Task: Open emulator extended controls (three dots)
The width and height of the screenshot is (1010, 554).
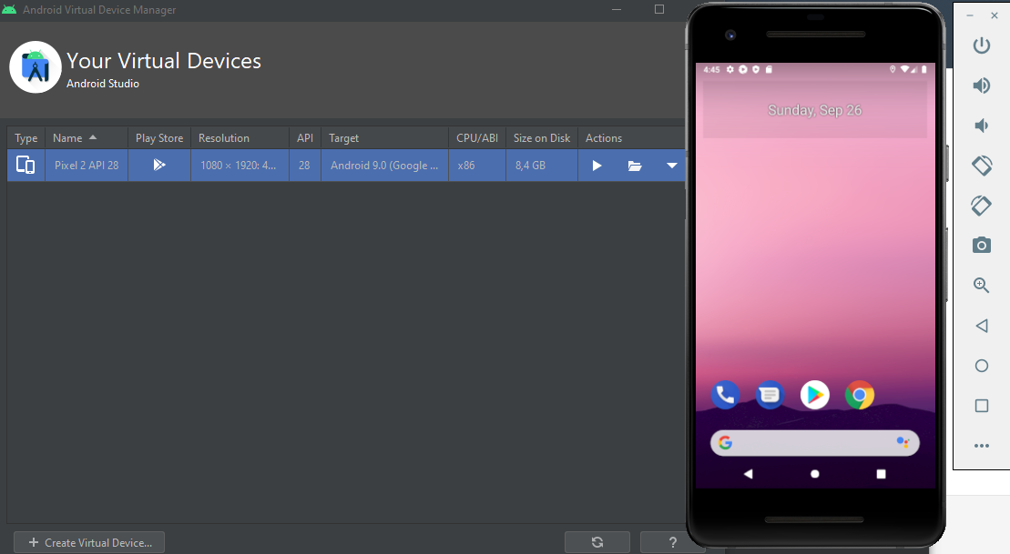Action: coord(981,445)
